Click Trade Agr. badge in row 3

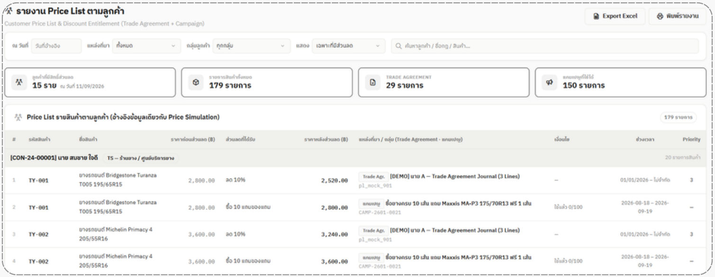tap(373, 231)
